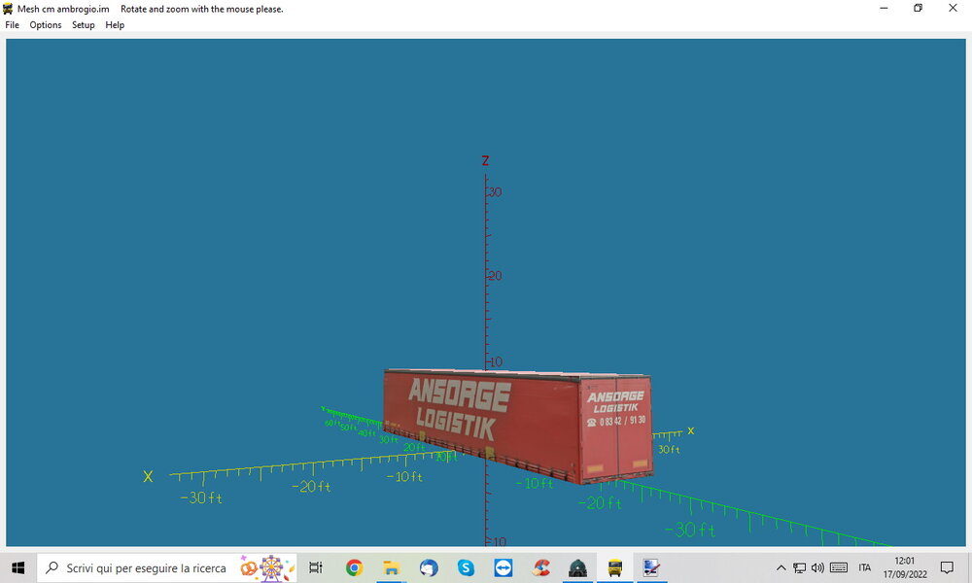Click the '20' mark on the Z axis
Viewport: 972px width, 583px height.
[495, 276]
